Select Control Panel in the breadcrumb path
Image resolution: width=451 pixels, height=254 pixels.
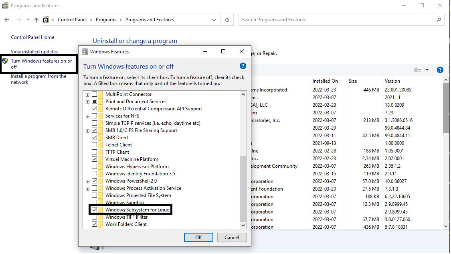pos(72,19)
